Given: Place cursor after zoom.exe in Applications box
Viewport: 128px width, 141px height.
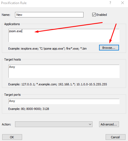Looking at the screenshot, I should pyautogui.click(x=22, y=31).
